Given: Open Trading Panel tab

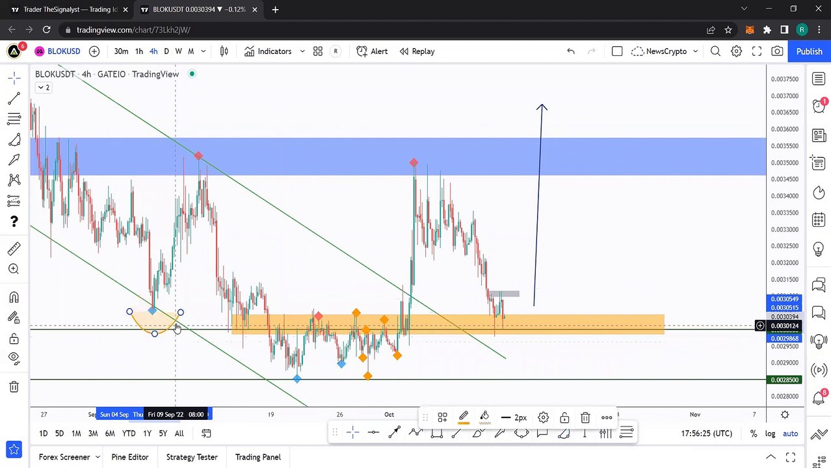Looking at the screenshot, I should (x=258, y=457).
